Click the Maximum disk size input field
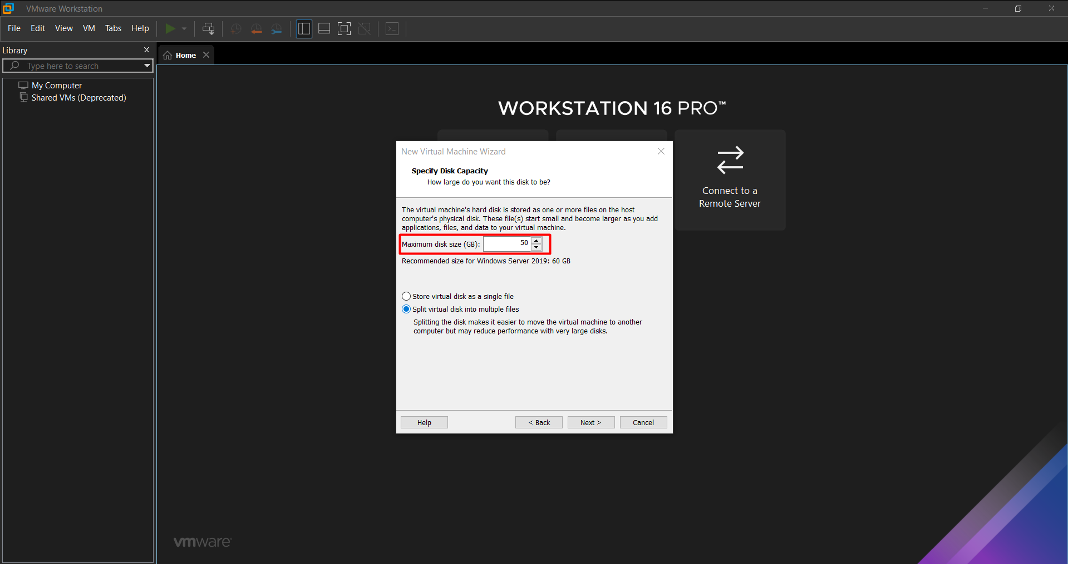The image size is (1068, 564). (507, 244)
